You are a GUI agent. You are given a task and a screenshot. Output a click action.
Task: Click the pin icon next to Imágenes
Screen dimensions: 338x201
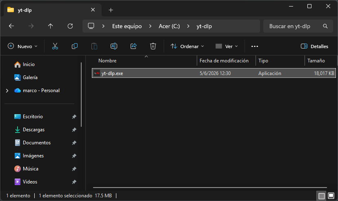(74, 156)
